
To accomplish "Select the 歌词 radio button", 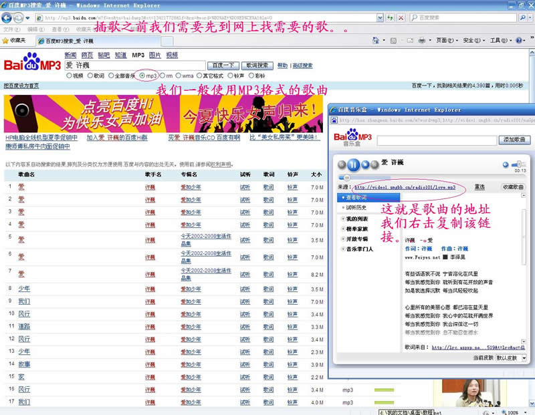I will point(90,76).
